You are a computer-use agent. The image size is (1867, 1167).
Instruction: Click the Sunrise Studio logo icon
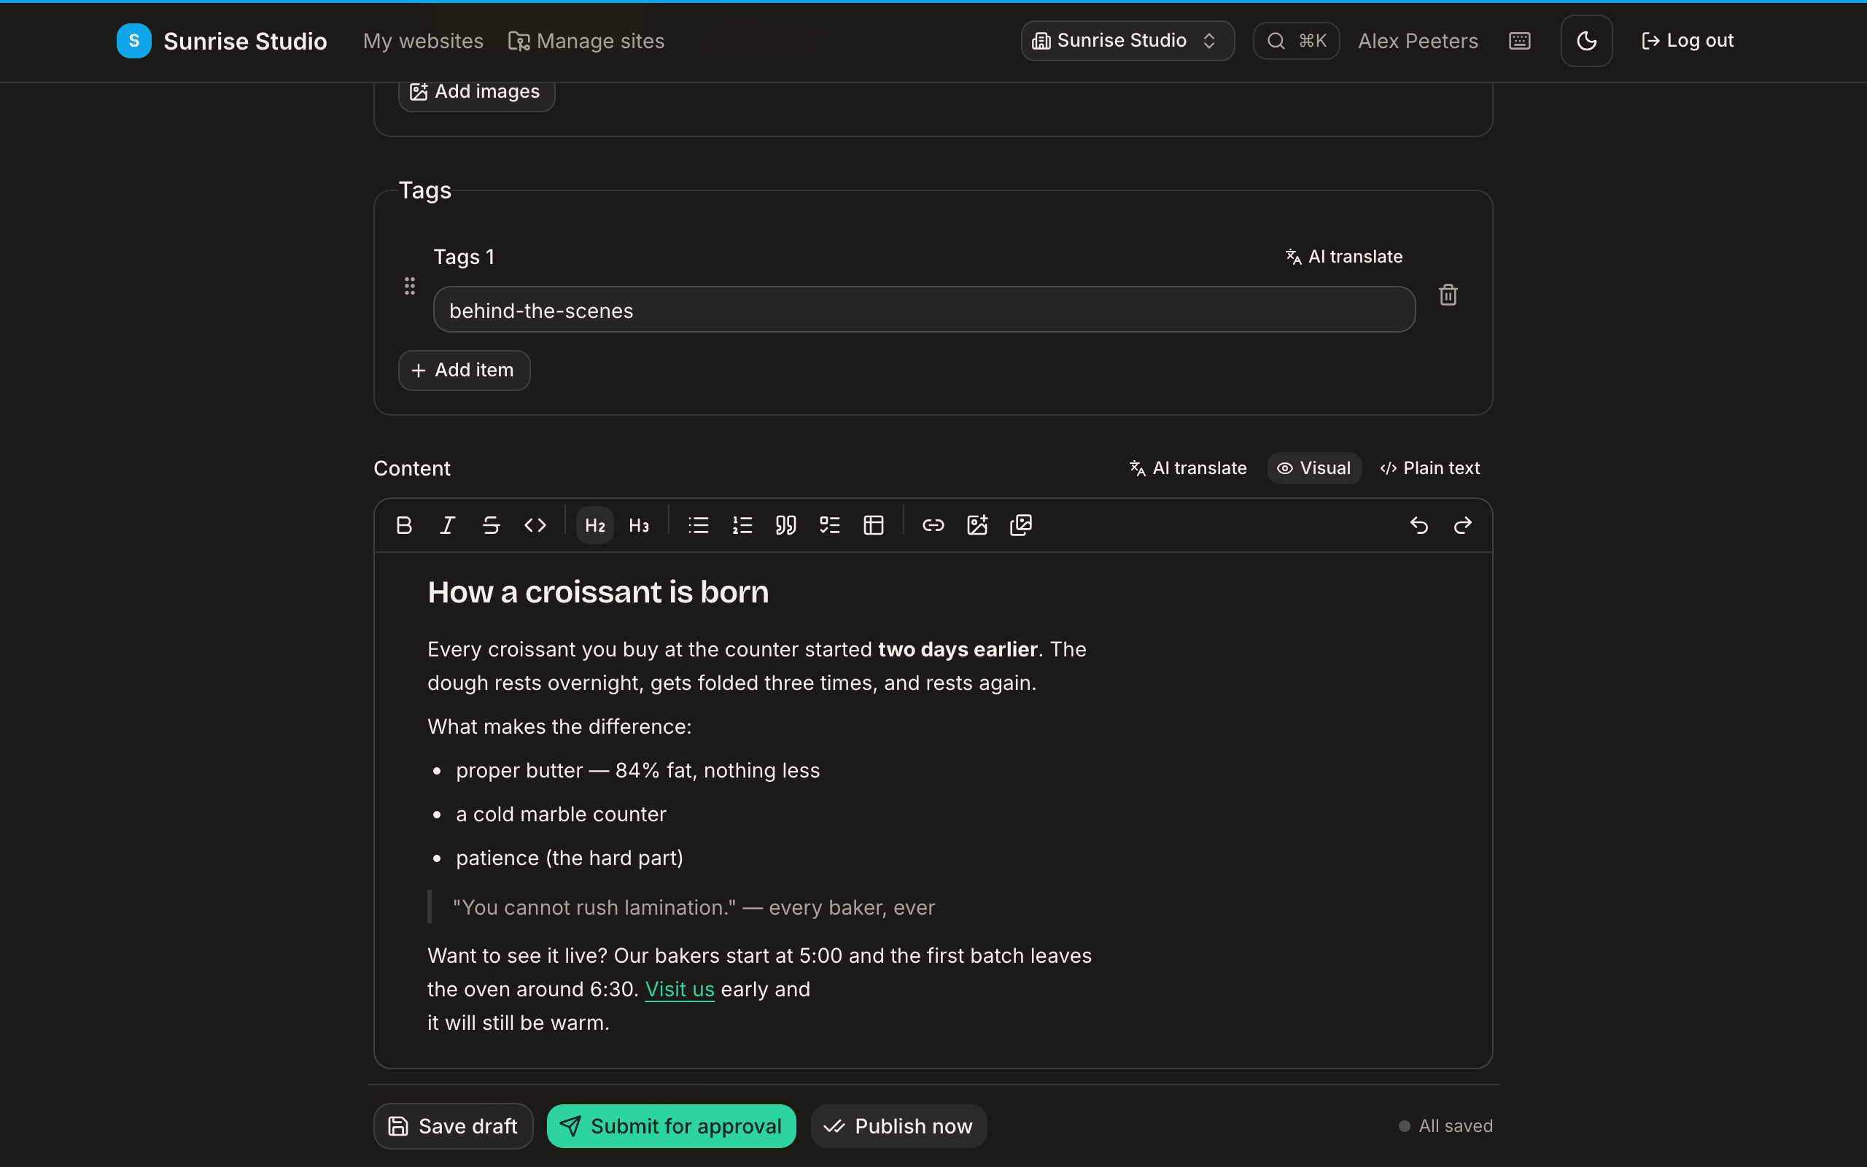tap(134, 41)
